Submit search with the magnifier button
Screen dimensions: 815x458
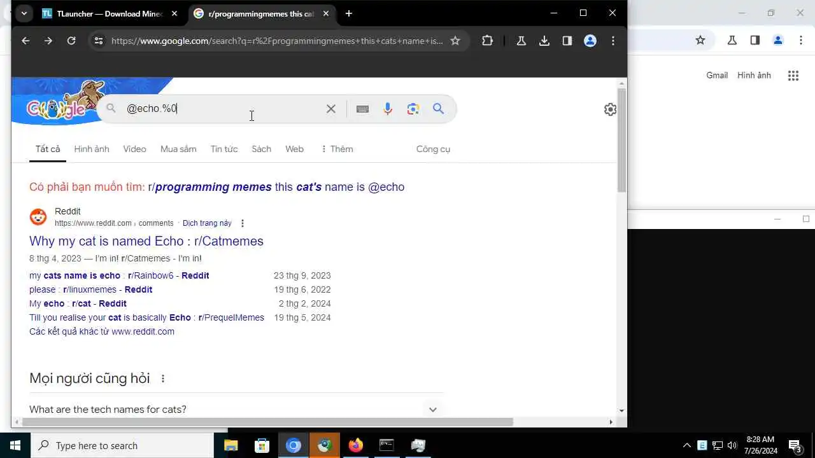pos(439,109)
